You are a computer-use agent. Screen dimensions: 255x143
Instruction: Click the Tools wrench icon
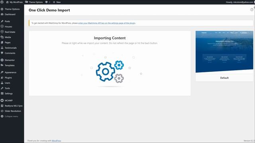point(2,88)
